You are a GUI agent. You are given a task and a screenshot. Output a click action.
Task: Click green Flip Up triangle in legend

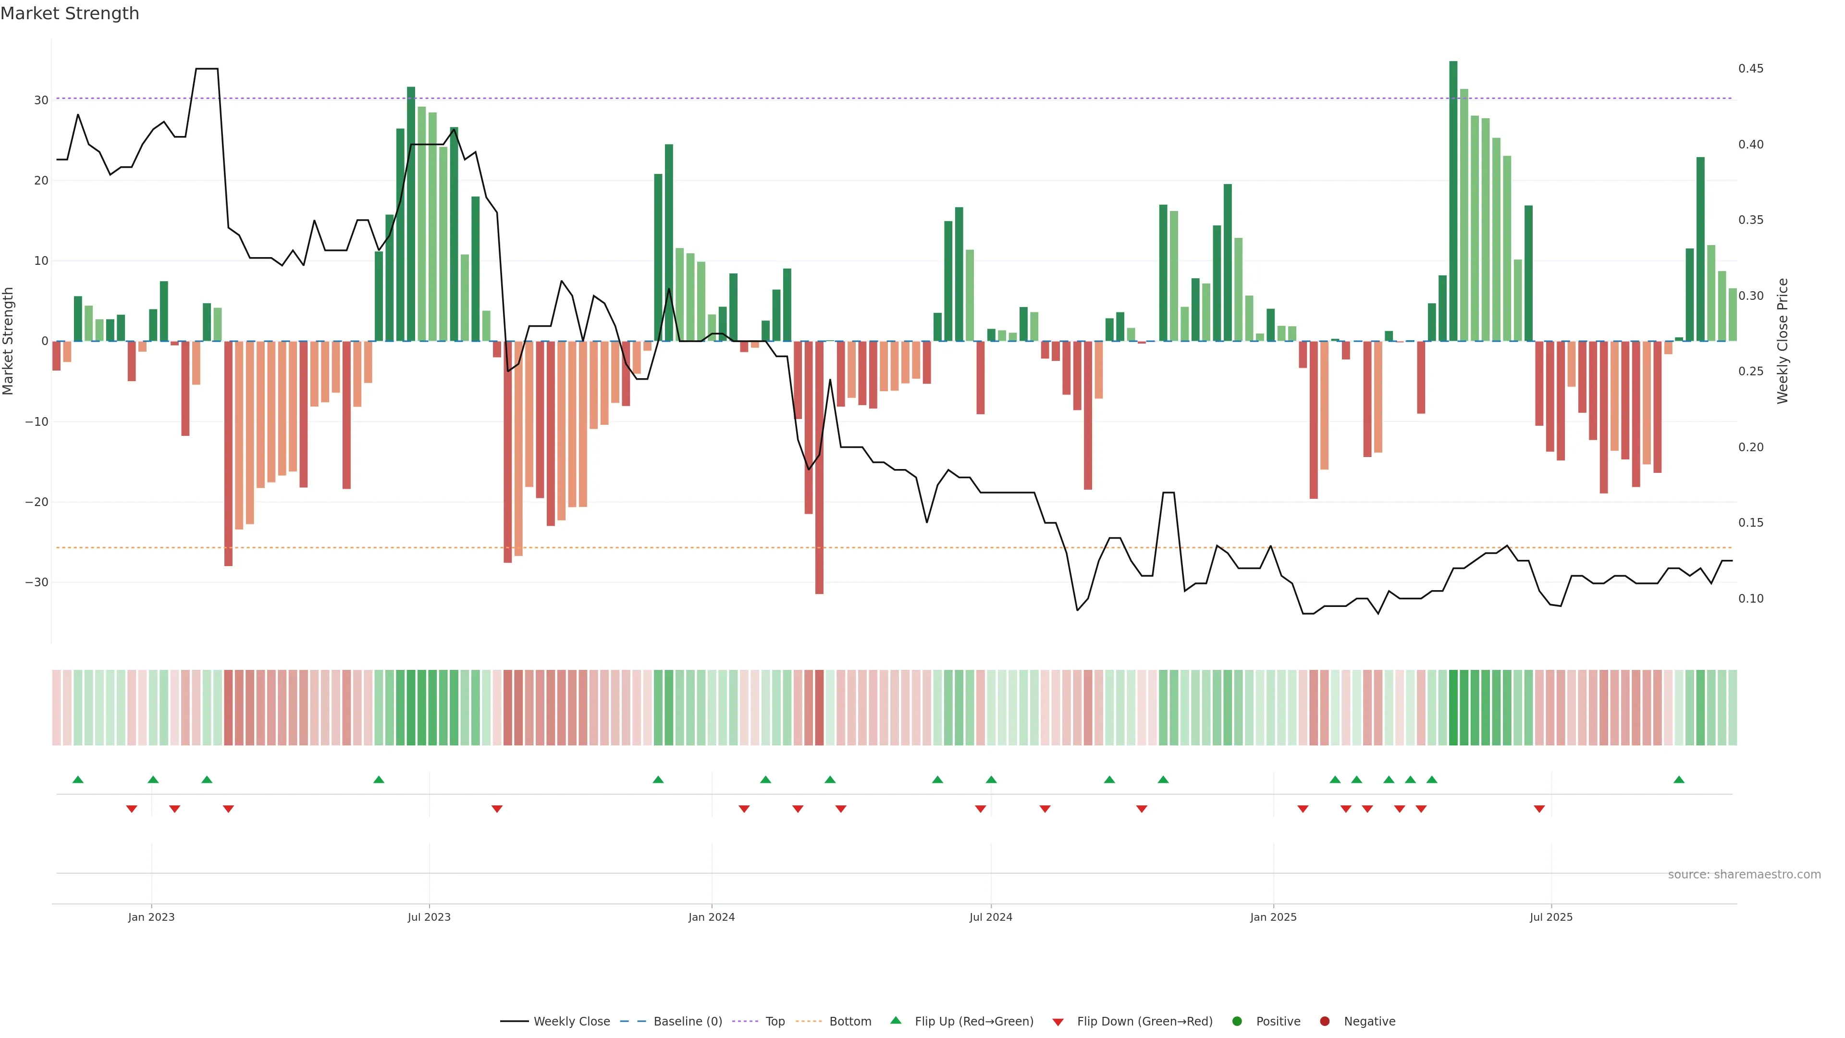pyautogui.click(x=895, y=1020)
